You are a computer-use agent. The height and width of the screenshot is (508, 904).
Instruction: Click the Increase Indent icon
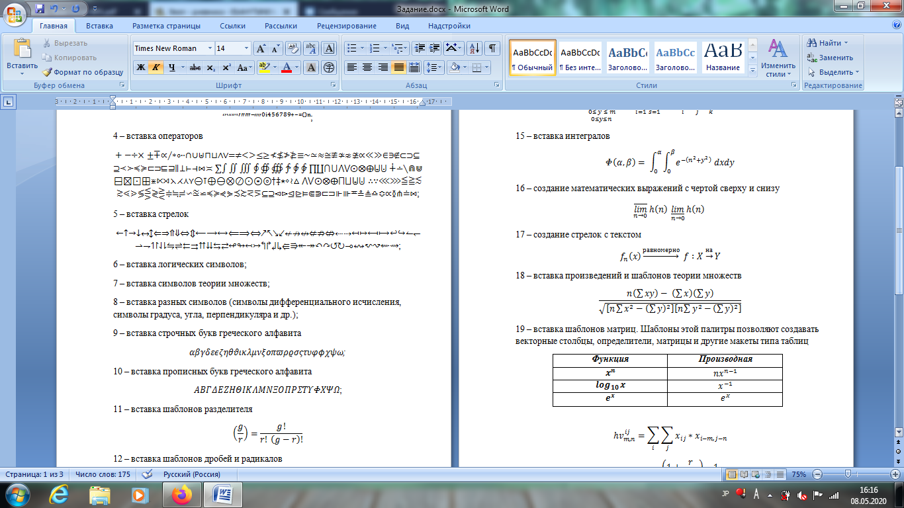pyautogui.click(x=434, y=48)
